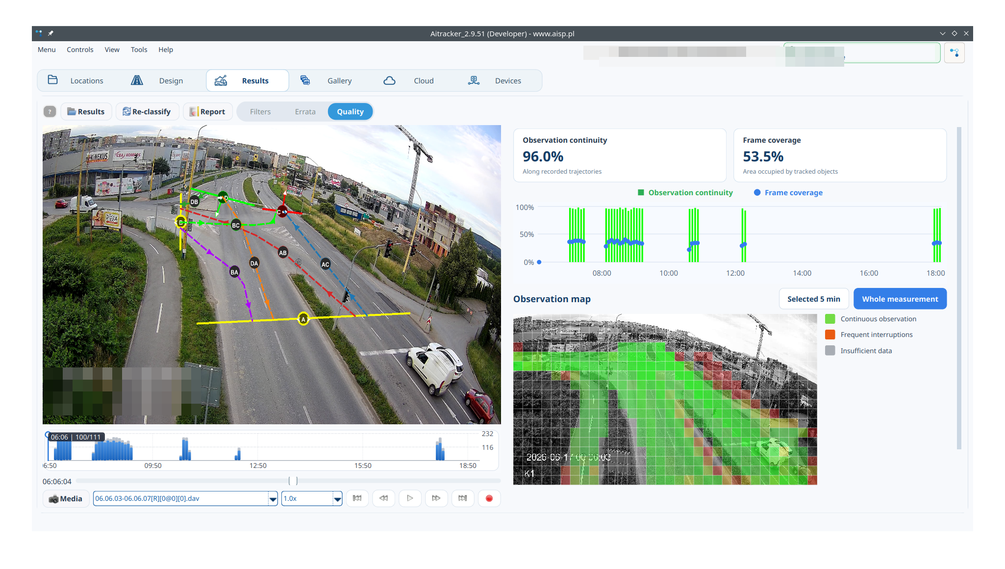Click the yellow gate A marker
Screen dimensions: 1005x569
tap(303, 319)
